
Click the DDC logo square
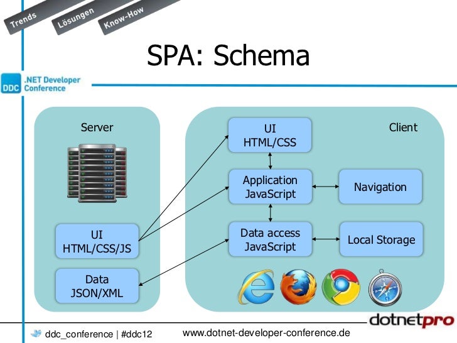click(x=11, y=84)
